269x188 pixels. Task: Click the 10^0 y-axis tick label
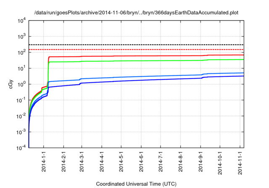click(x=22, y=84)
